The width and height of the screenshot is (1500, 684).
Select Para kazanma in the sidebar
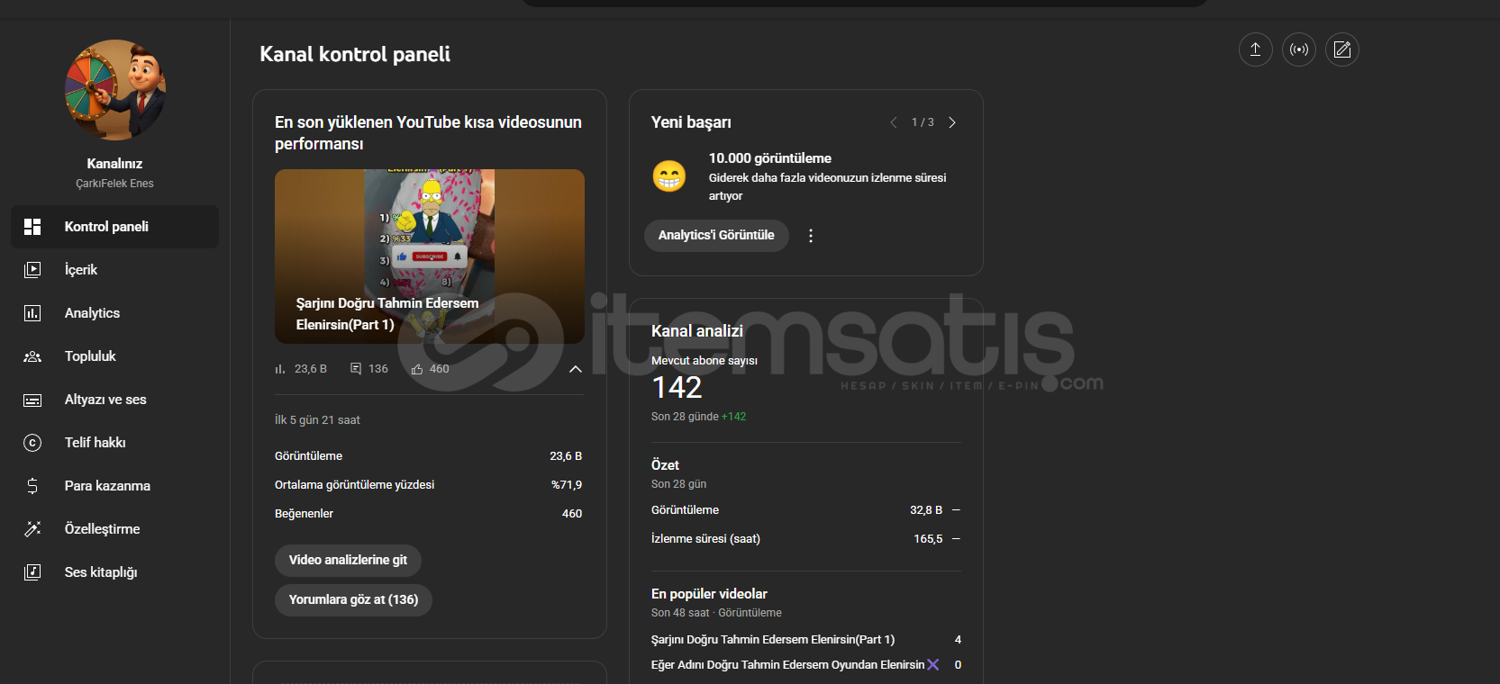[x=107, y=486]
